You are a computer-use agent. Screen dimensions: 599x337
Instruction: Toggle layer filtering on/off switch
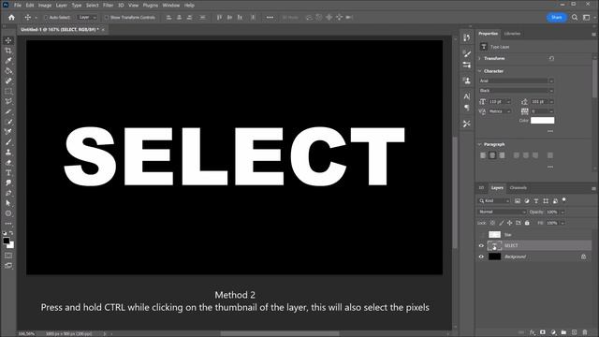[563, 199]
